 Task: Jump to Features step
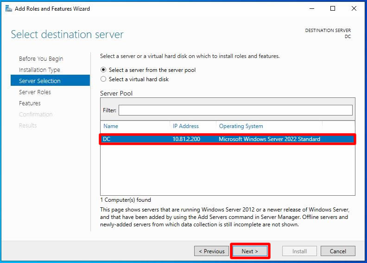coord(30,103)
